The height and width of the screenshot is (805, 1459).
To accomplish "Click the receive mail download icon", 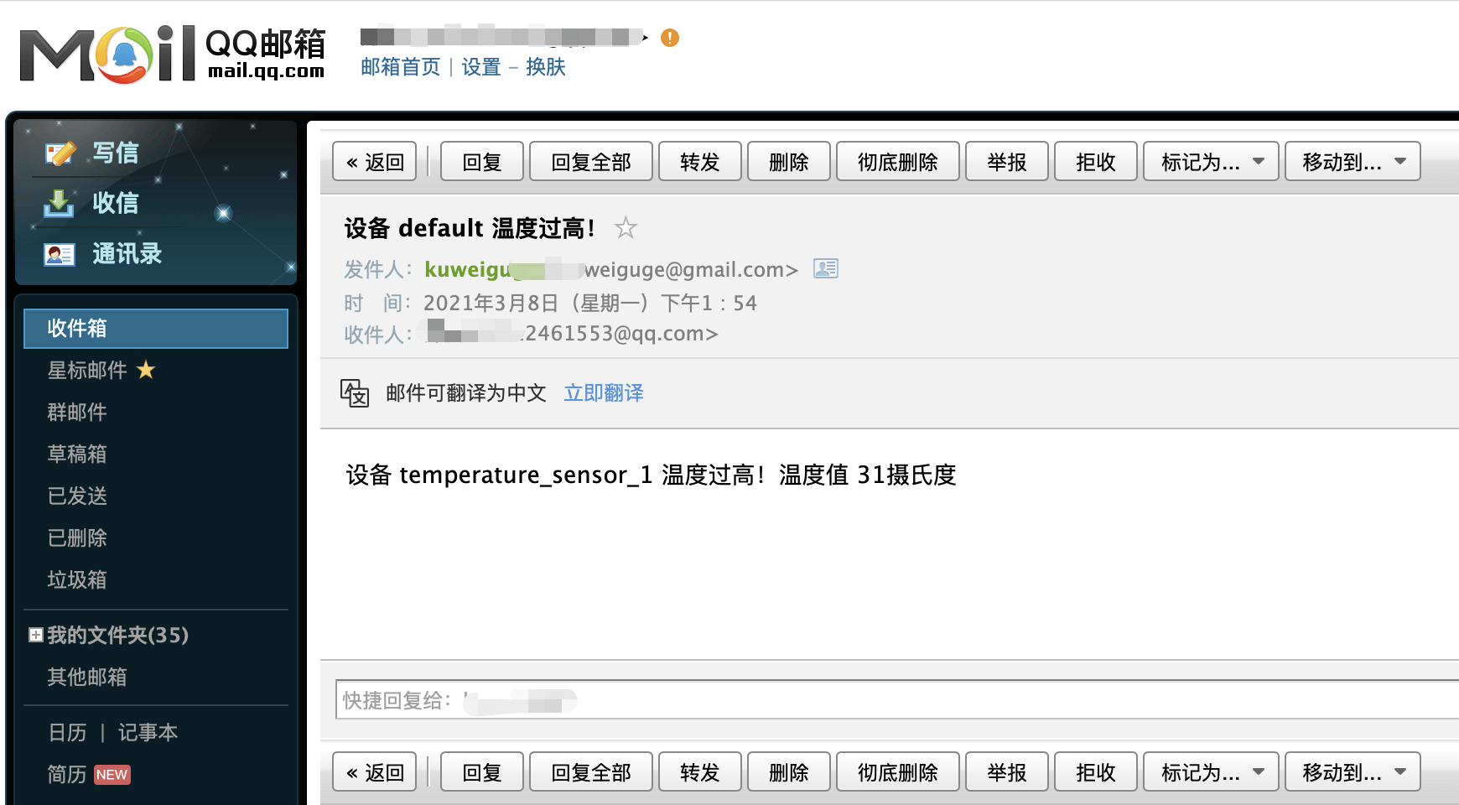I will click(x=59, y=204).
